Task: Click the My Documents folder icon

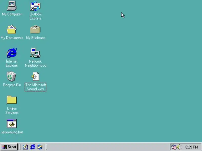Action: point(12,29)
